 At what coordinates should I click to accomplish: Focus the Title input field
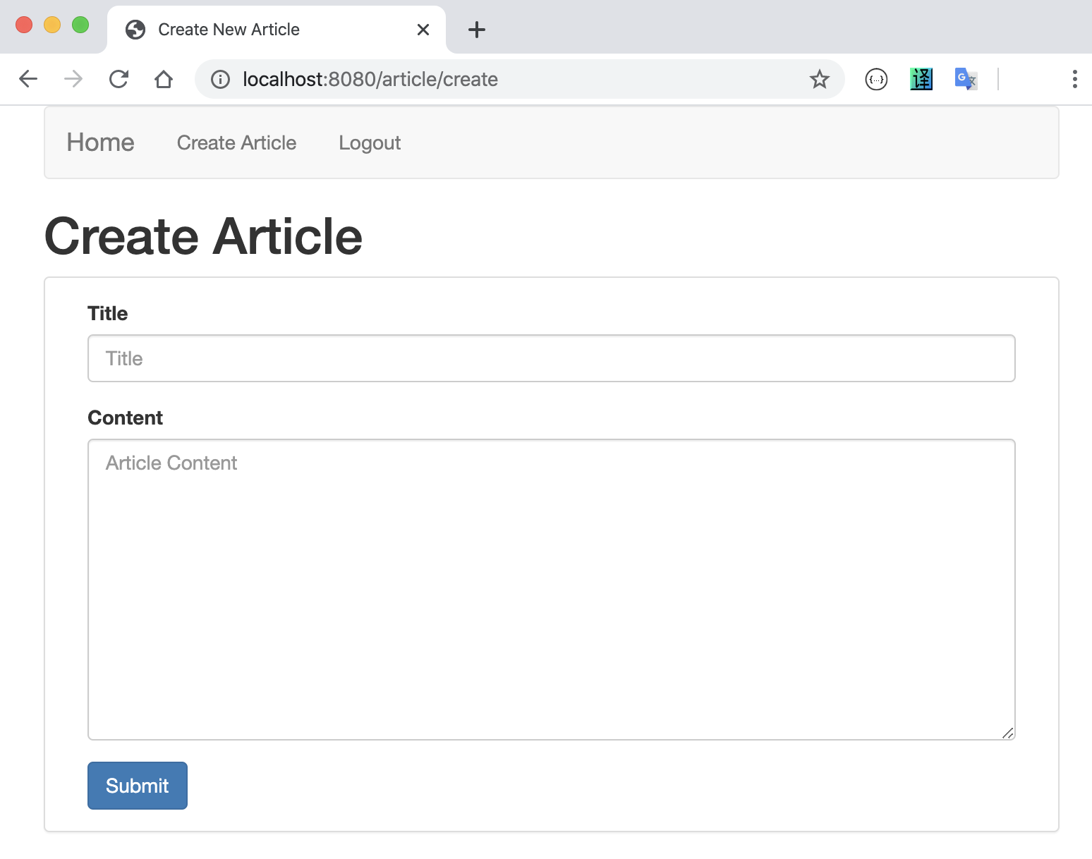click(551, 358)
